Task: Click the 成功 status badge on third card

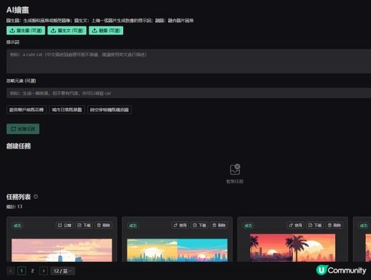Action: click(248, 225)
